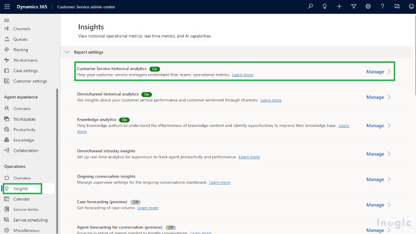
Task: Click Manage for Knowledge analytics
Action: coord(375,126)
